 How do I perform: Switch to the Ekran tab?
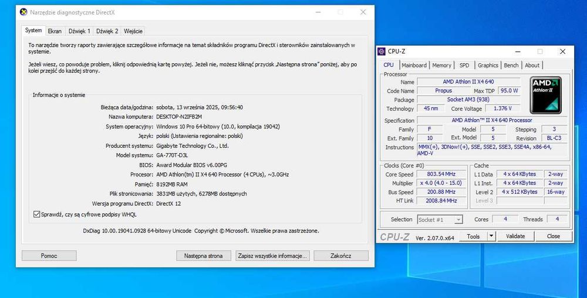(x=55, y=32)
